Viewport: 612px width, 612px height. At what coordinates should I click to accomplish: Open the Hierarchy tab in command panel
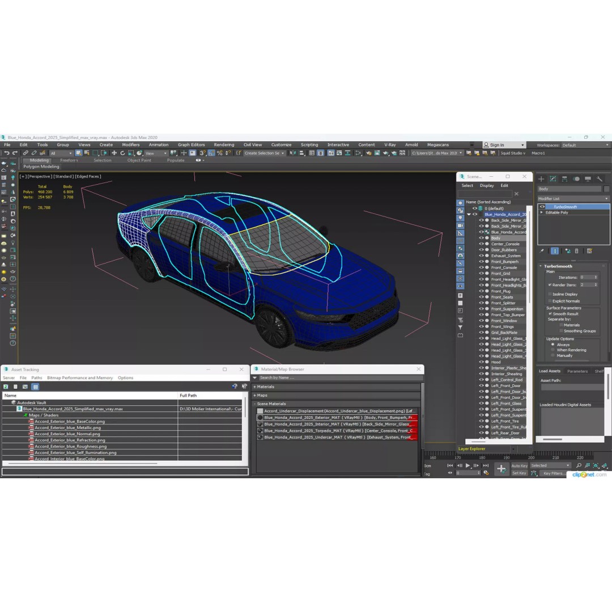564,178
